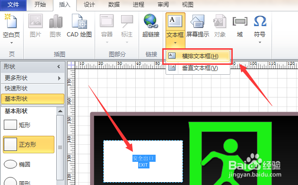Screen dimensions: 298x185
Task: Choose 横排文本框(H) from the menu
Action: 198,56
